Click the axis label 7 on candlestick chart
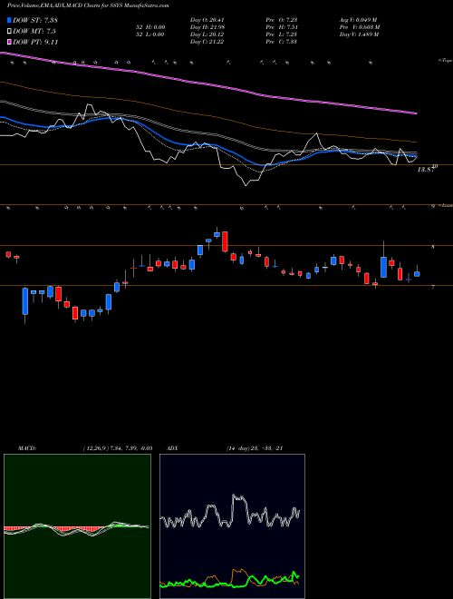Image resolution: width=453 pixels, height=599 pixels. [433, 287]
